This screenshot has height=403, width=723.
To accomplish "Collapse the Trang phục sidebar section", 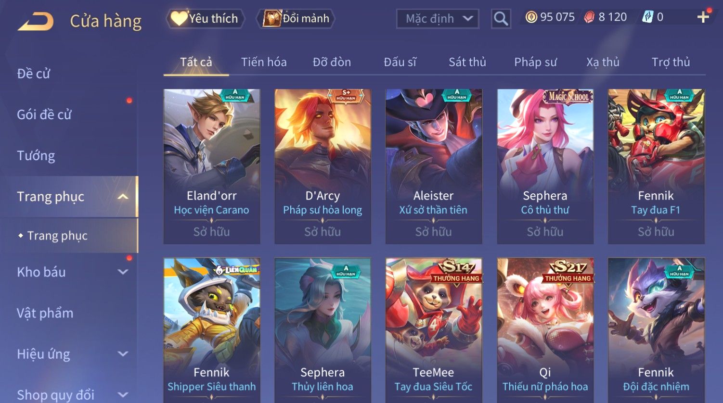I will tap(123, 197).
